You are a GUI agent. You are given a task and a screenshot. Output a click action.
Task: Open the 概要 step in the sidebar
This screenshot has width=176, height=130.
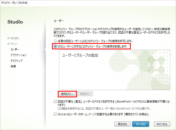click(x=13, y=66)
